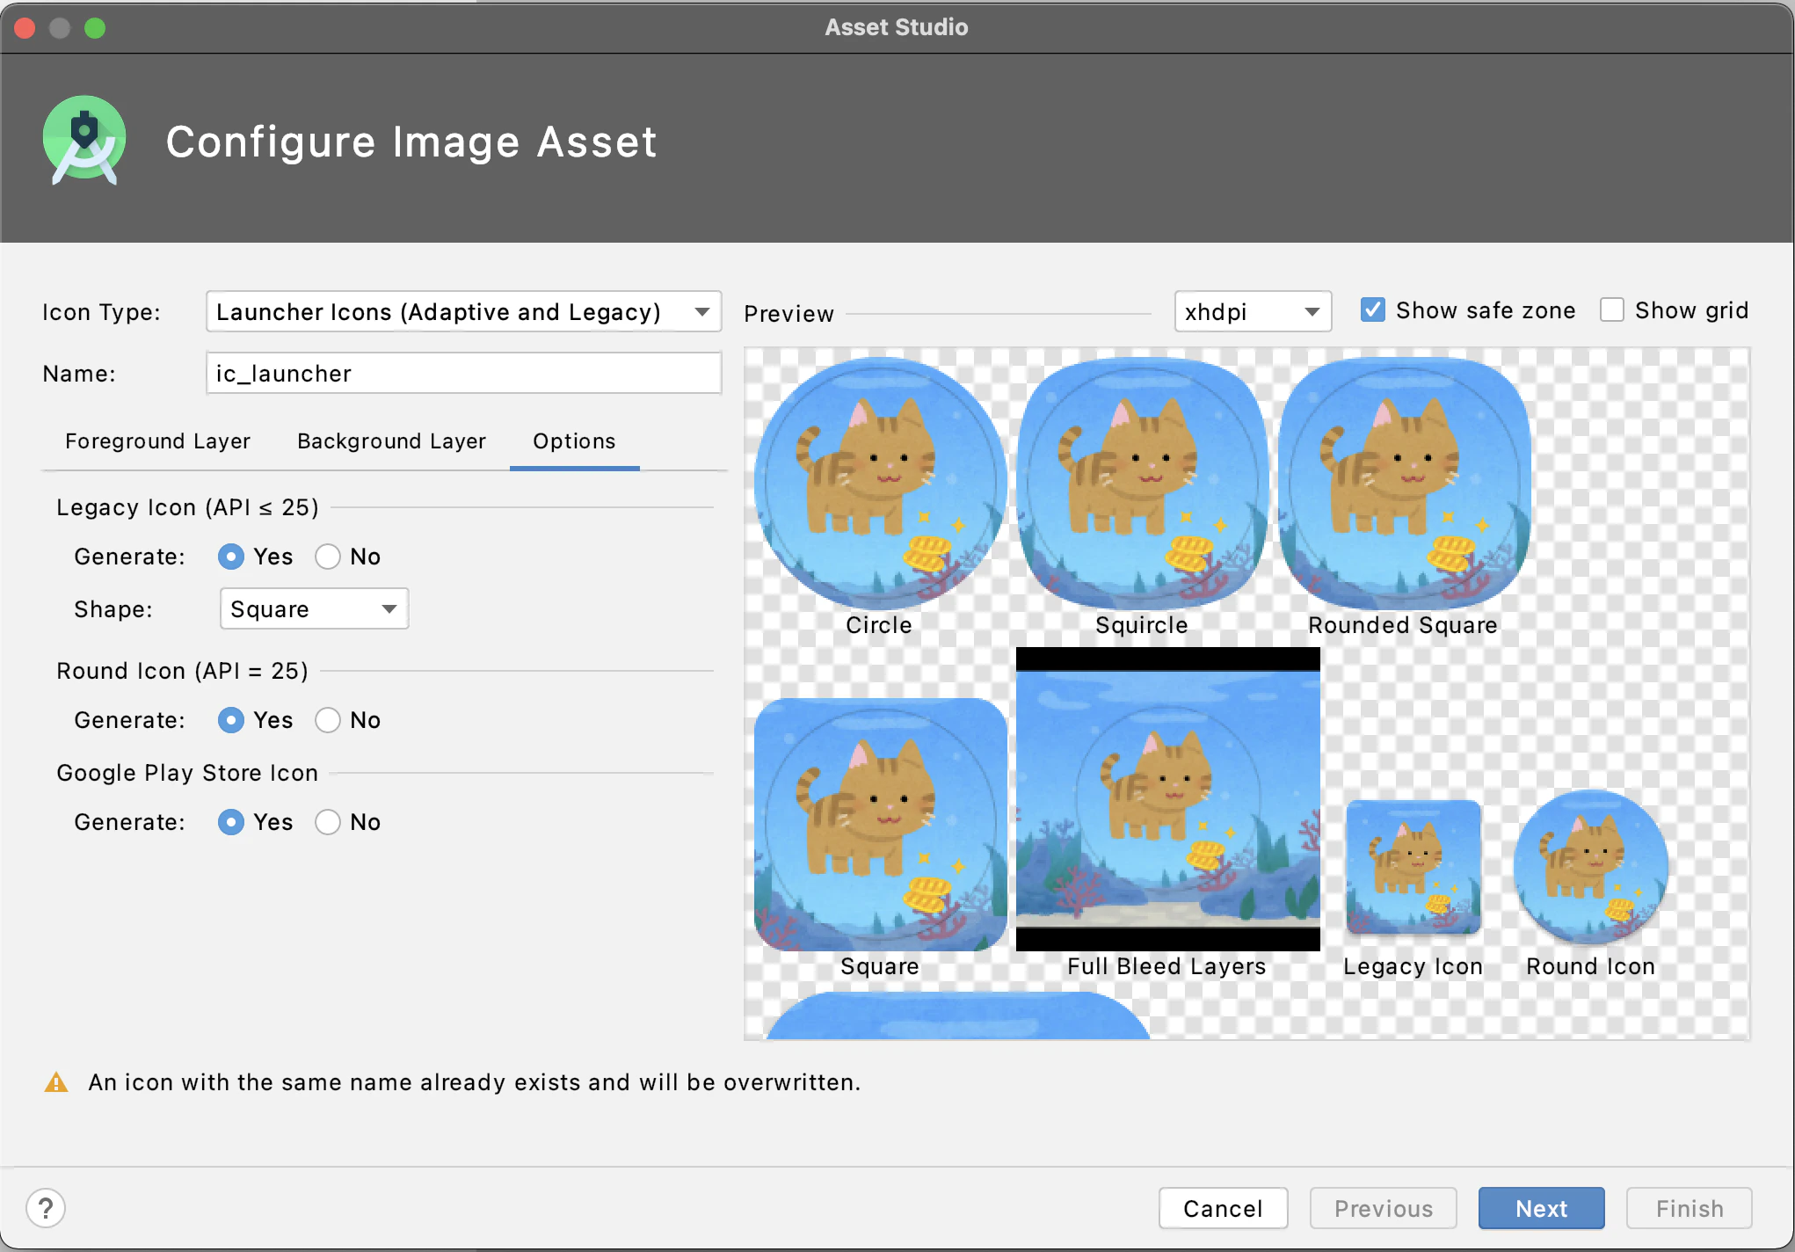The image size is (1795, 1252).
Task: Click the Legacy Icon (API ≤ 25) label
Action: pyautogui.click(x=187, y=507)
